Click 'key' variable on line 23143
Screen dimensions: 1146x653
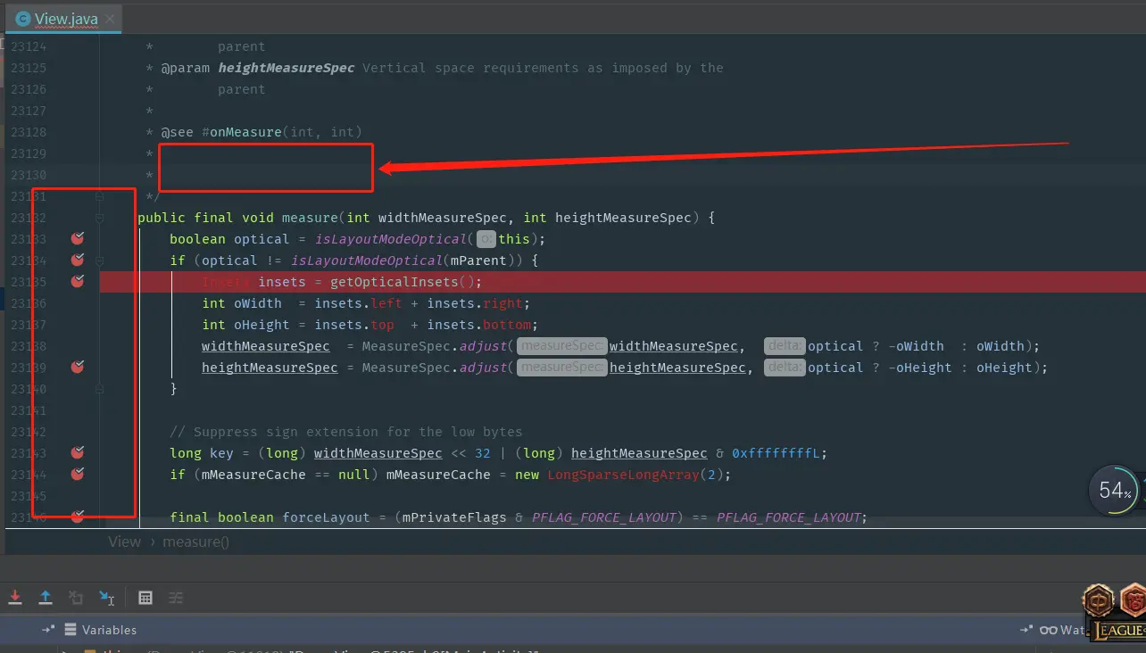[x=221, y=453]
